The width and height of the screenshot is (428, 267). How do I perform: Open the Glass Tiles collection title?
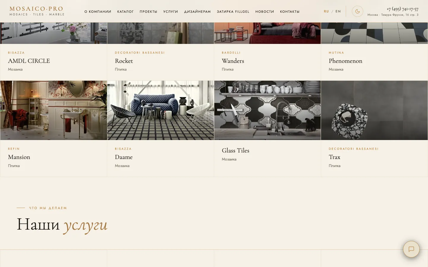click(236, 150)
